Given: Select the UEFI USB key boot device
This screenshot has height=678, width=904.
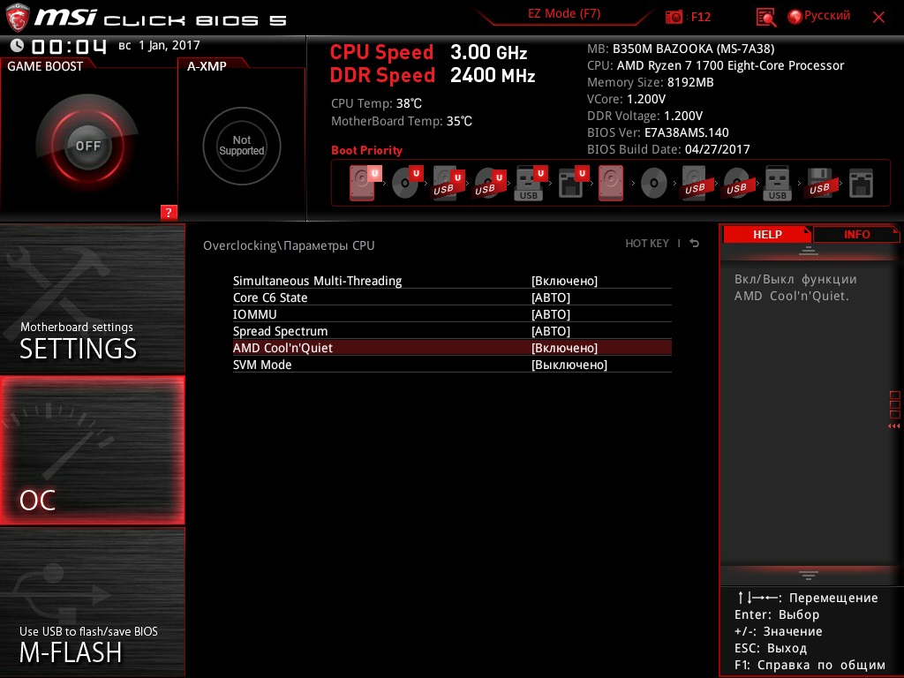Looking at the screenshot, I should tap(531, 184).
